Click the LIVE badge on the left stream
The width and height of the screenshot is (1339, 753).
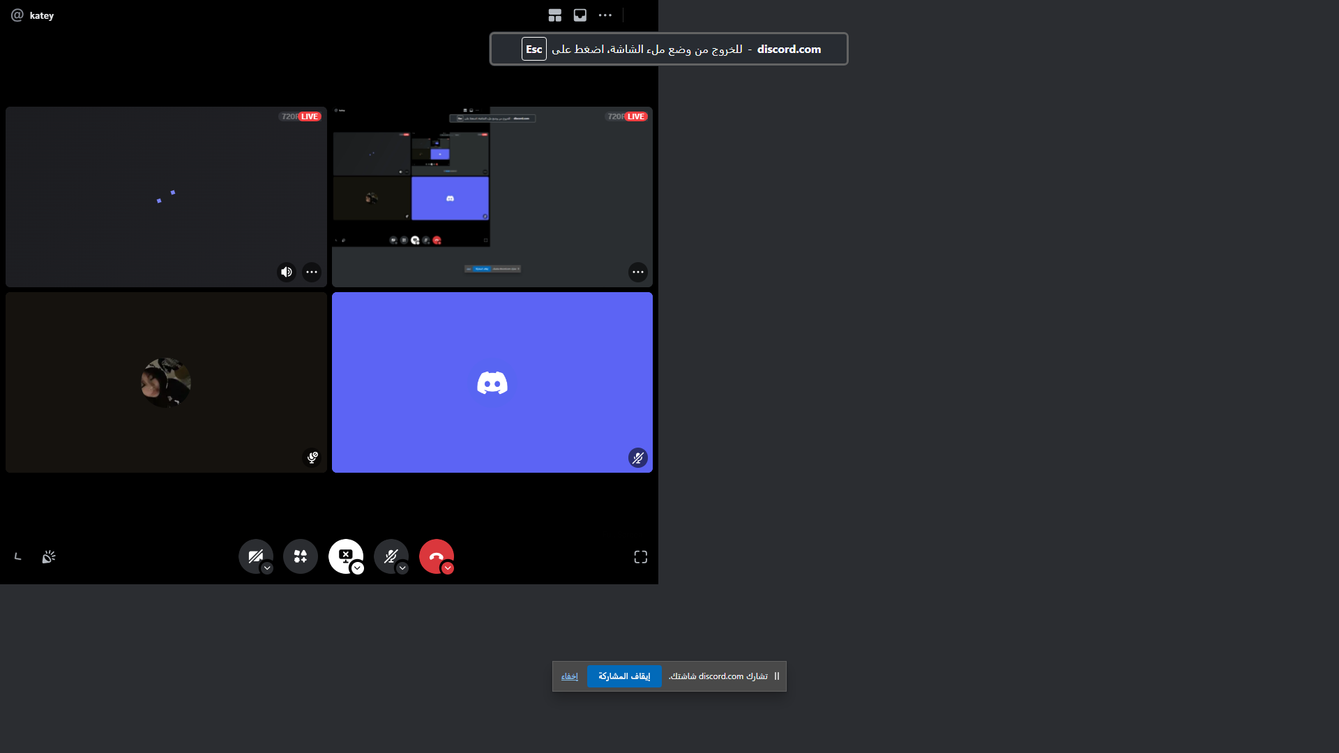point(310,116)
